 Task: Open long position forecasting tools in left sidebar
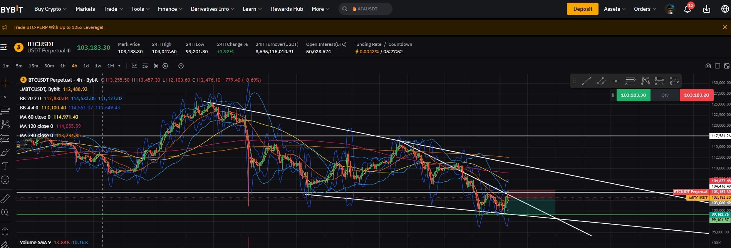5,138
